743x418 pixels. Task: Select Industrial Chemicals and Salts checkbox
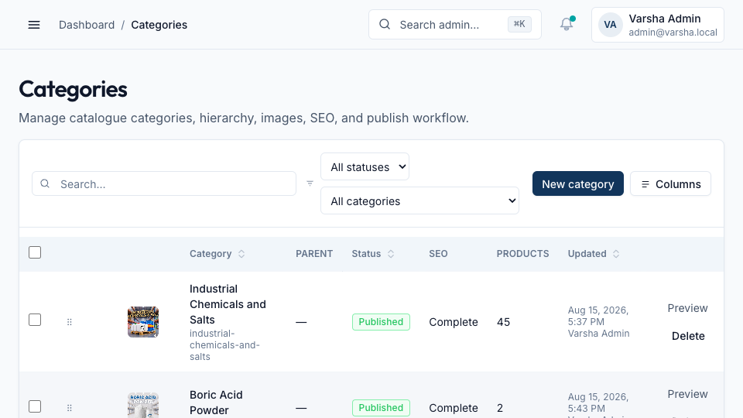pos(35,320)
